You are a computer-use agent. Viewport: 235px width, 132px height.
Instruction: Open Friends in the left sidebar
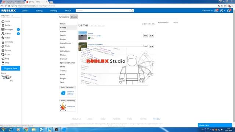6,34
